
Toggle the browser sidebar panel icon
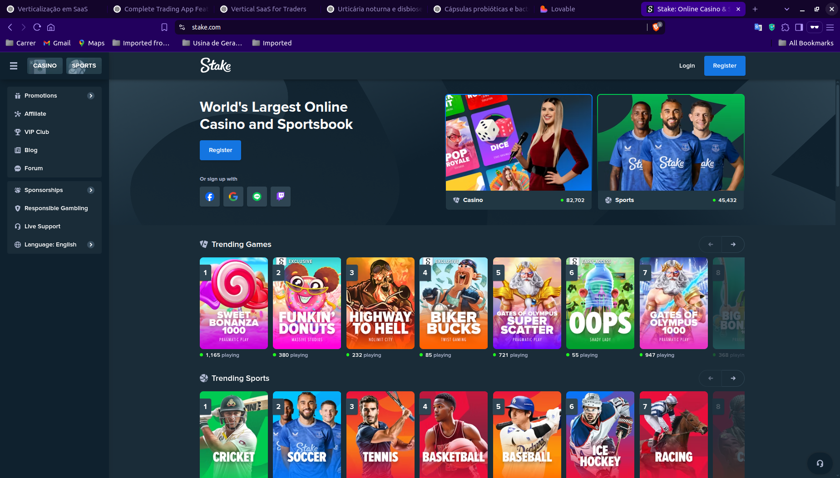799,27
